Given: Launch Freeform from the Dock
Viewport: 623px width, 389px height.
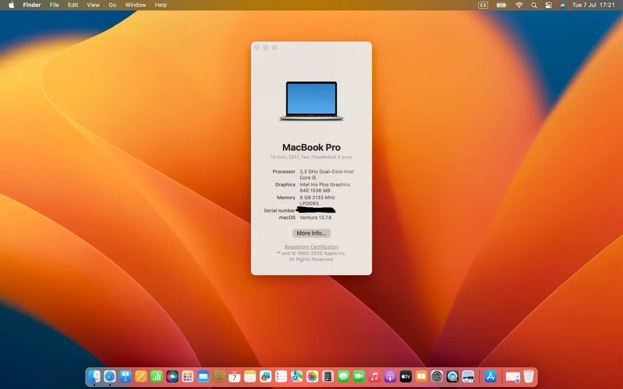Looking at the screenshot, I should click(266, 376).
